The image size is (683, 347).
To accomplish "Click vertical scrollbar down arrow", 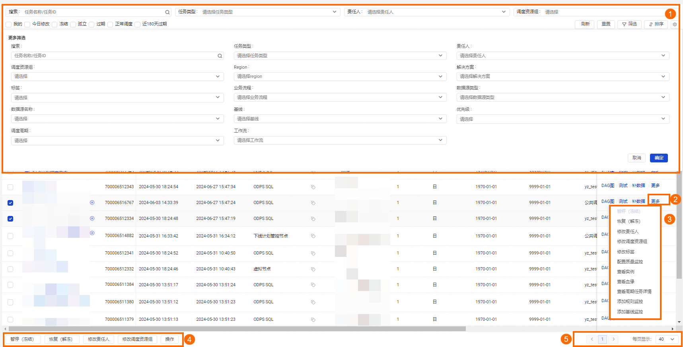I will 679,322.
